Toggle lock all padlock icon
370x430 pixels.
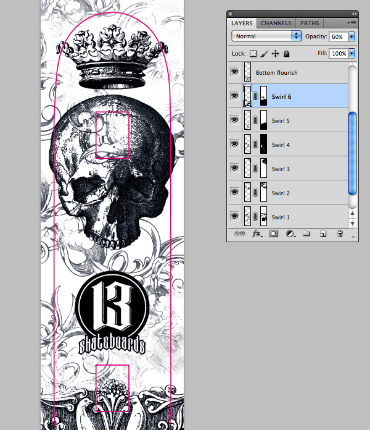286,54
